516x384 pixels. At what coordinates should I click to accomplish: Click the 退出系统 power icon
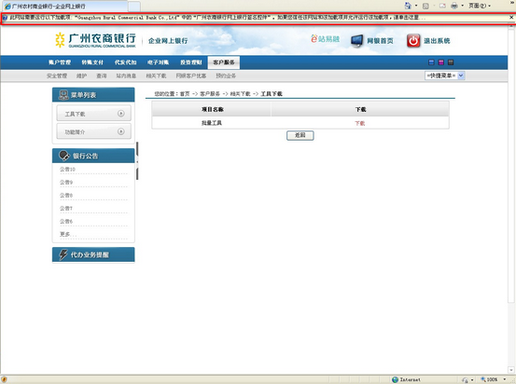coord(413,41)
